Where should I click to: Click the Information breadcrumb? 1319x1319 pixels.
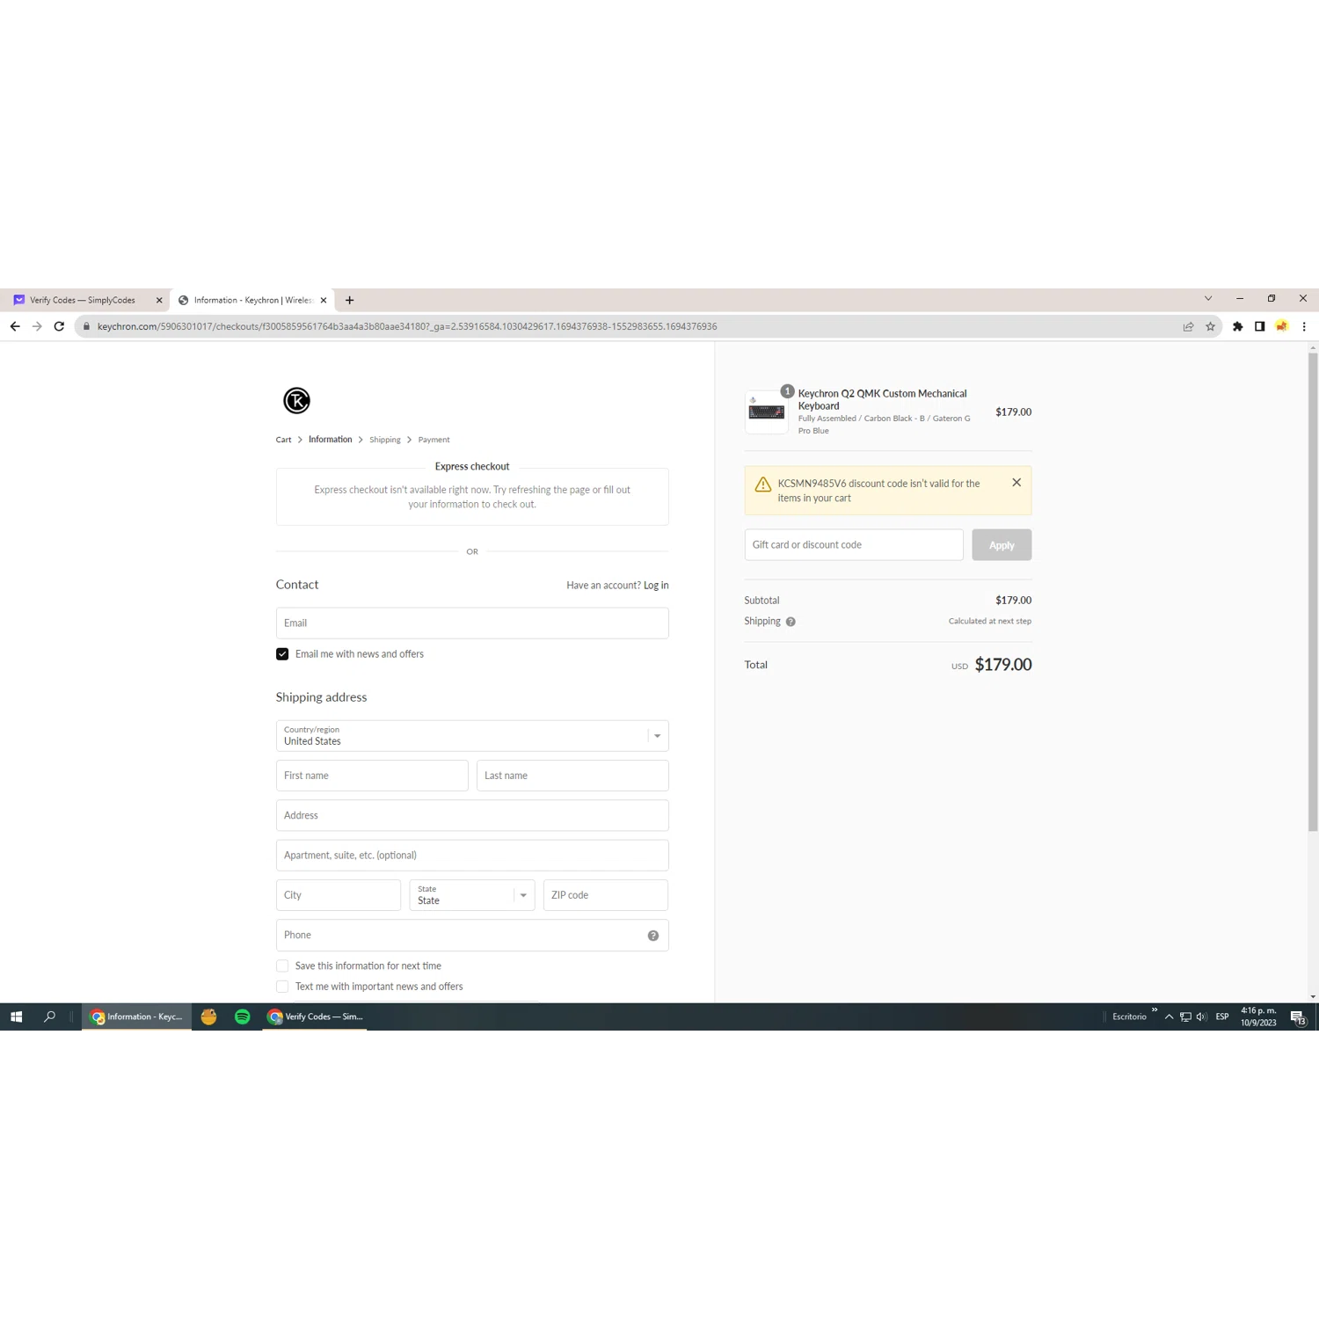tap(330, 440)
